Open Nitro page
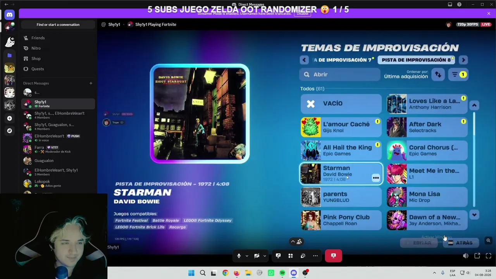Viewport: 496px width, 279px height. point(58,48)
